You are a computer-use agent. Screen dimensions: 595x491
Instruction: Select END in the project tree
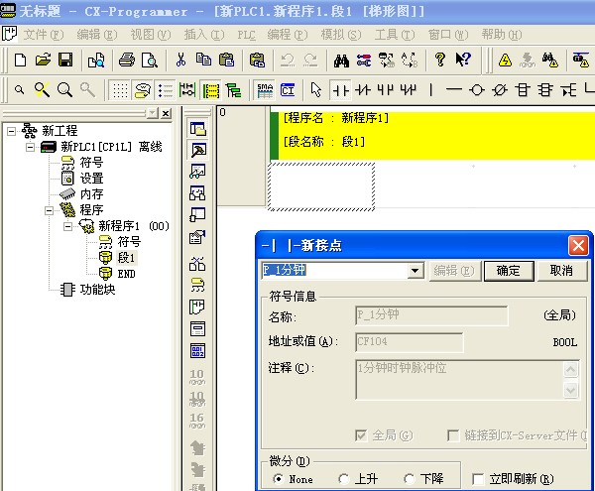tap(126, 274)
